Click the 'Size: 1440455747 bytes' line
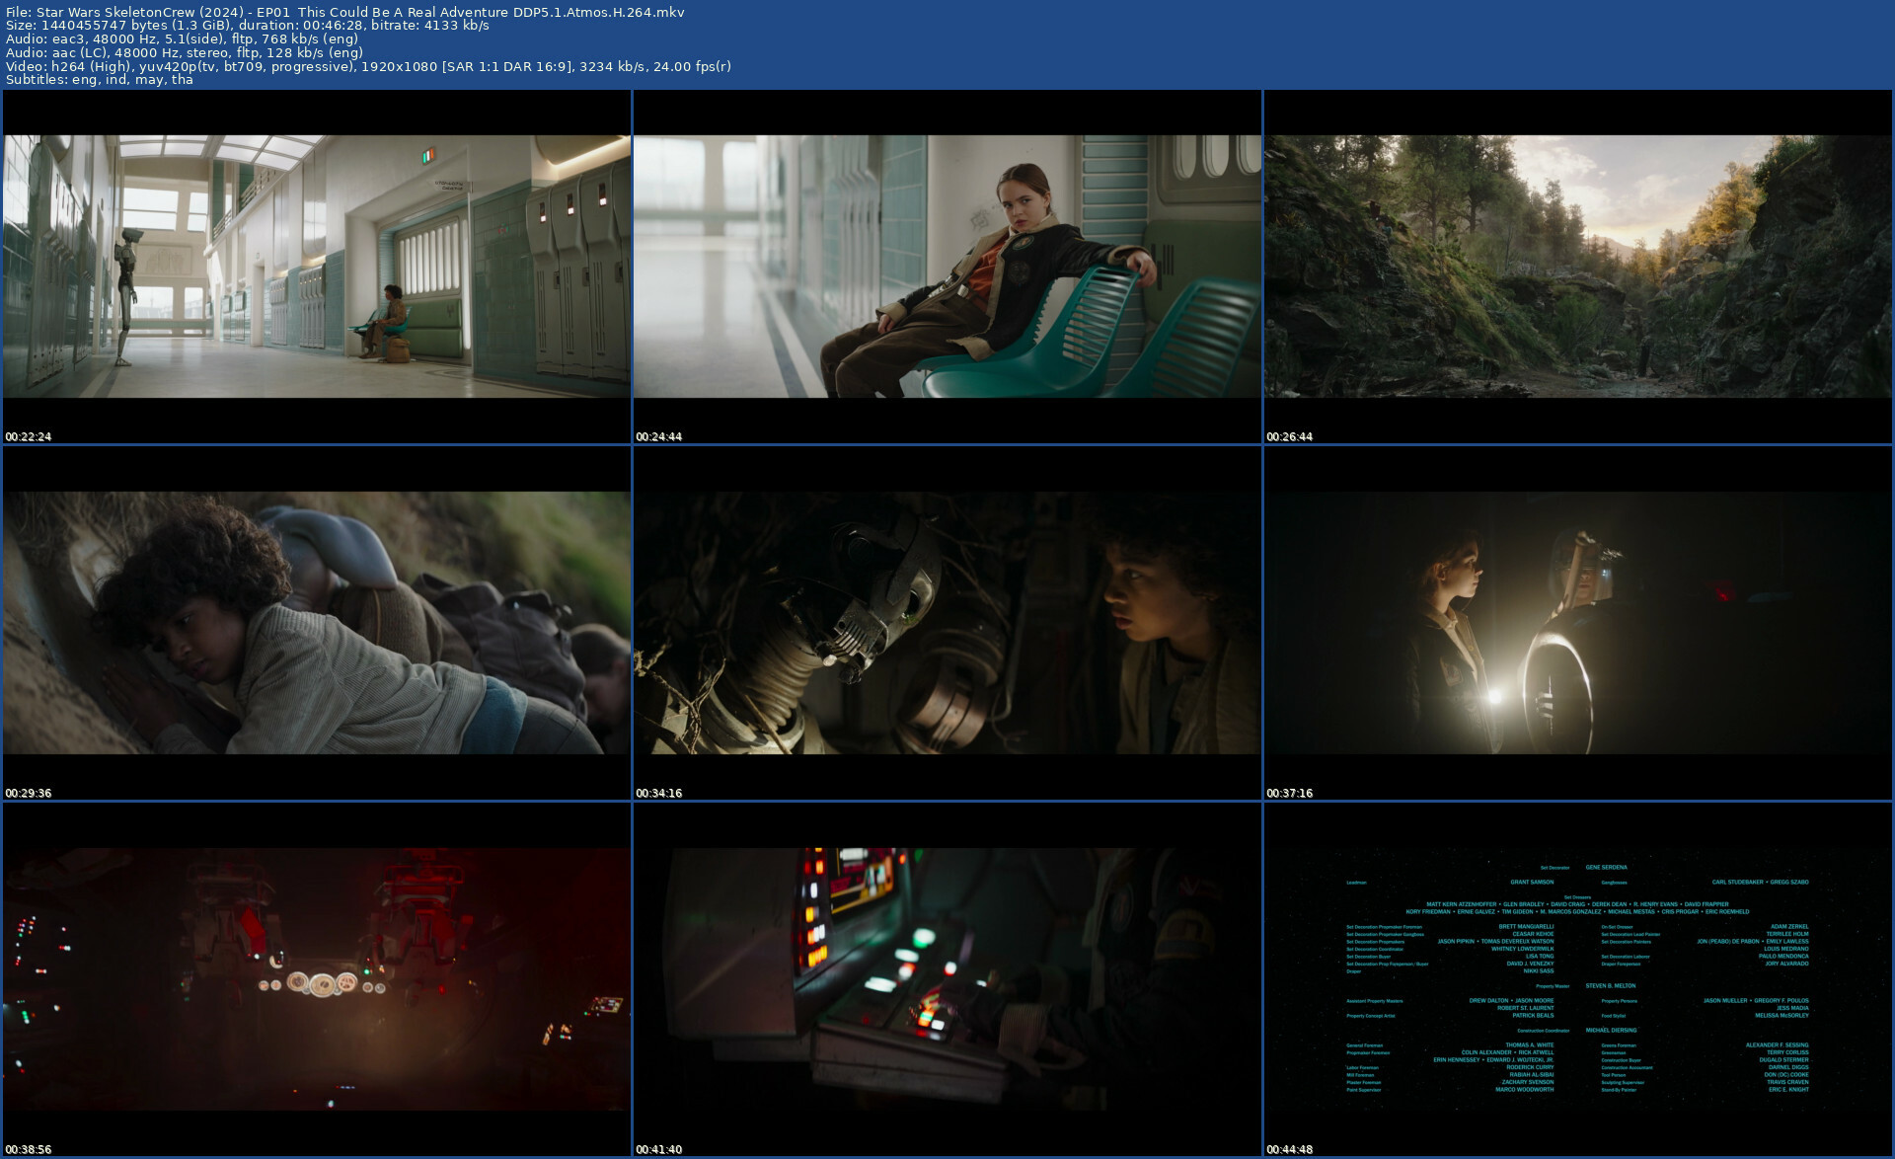1895x1159 pixels. click(248, 26)
